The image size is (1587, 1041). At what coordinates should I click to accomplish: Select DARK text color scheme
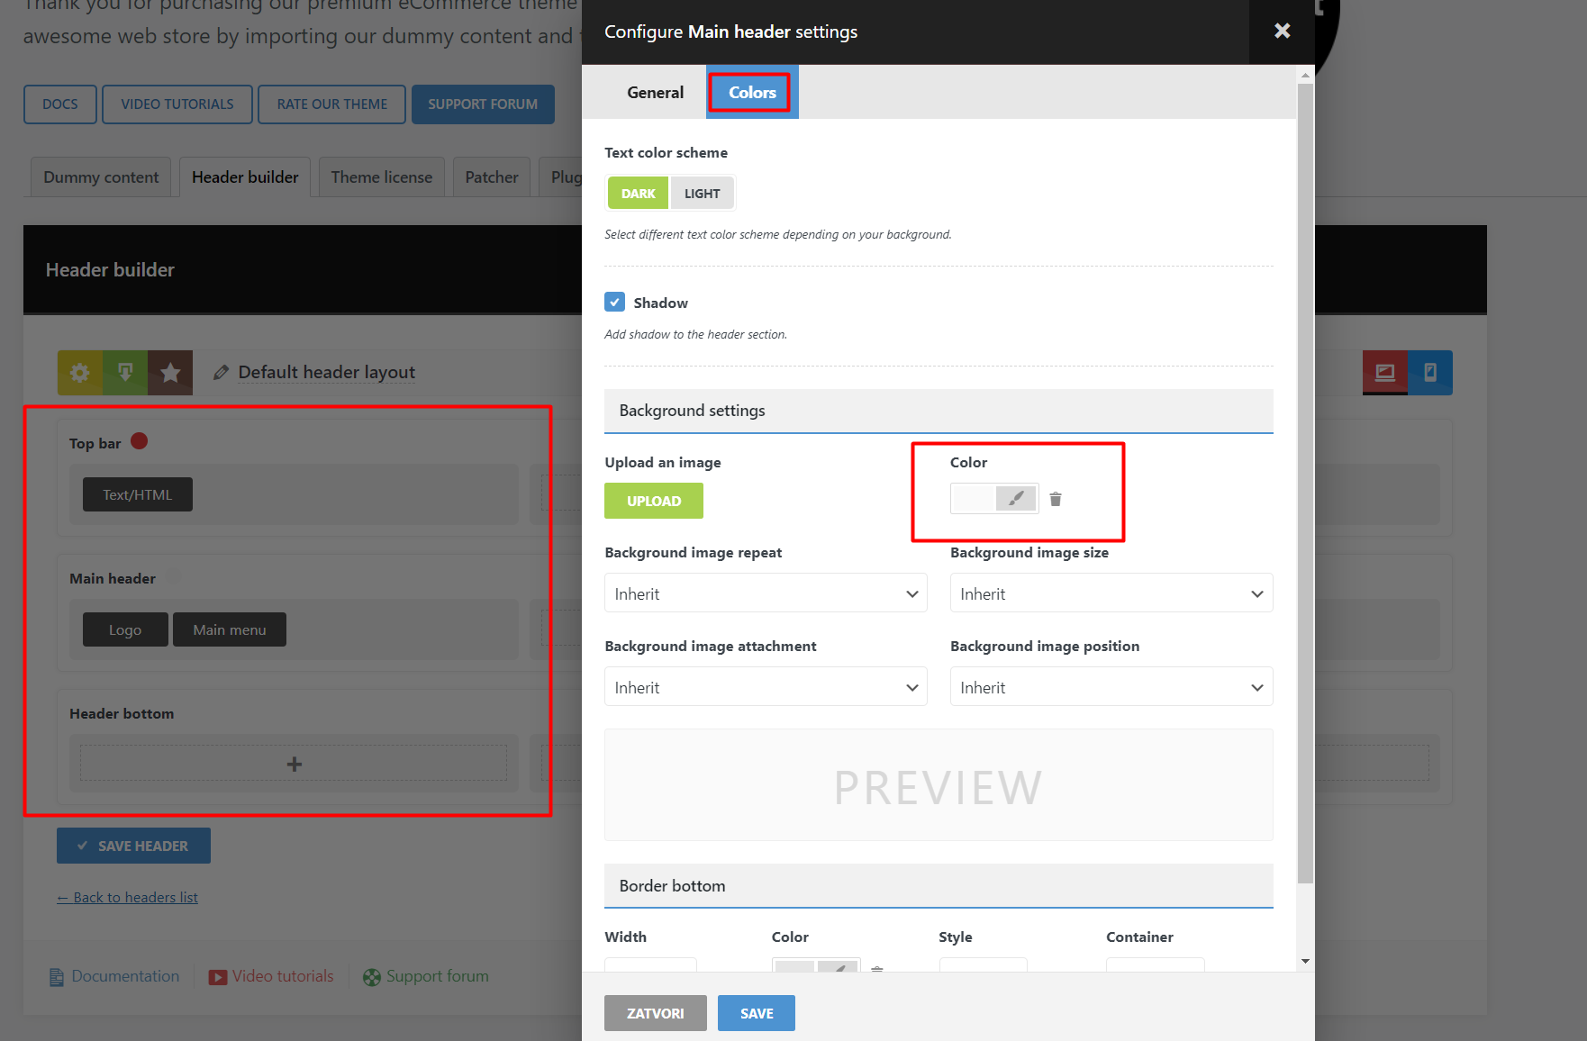pos(638,193)
